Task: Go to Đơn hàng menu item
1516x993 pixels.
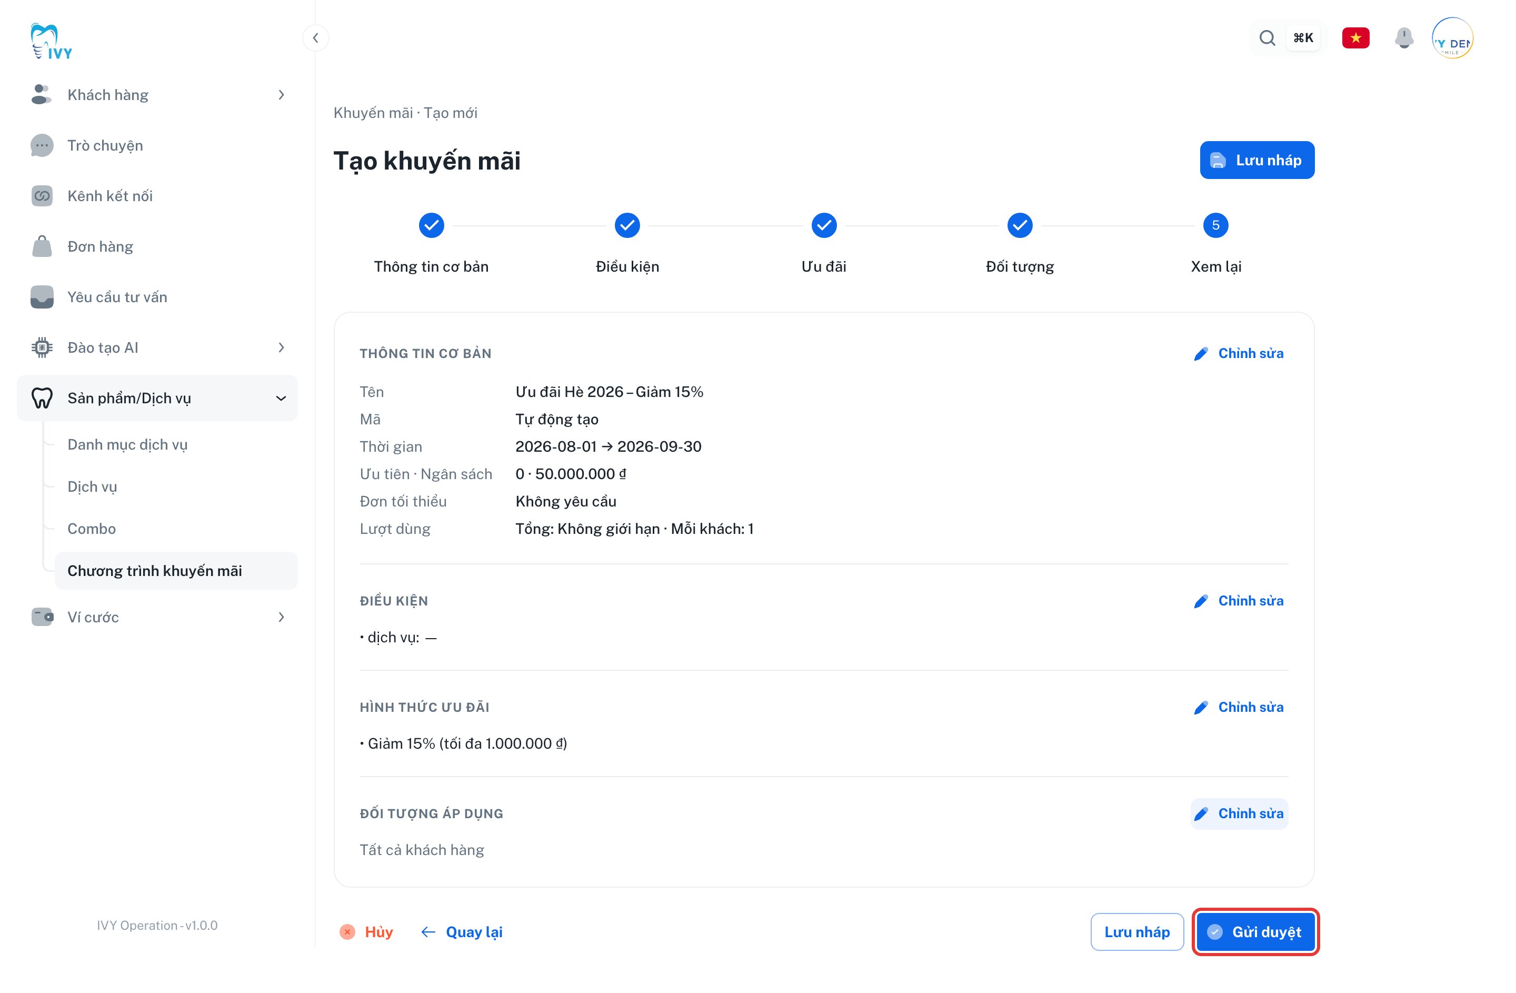Action: (157, 246)
